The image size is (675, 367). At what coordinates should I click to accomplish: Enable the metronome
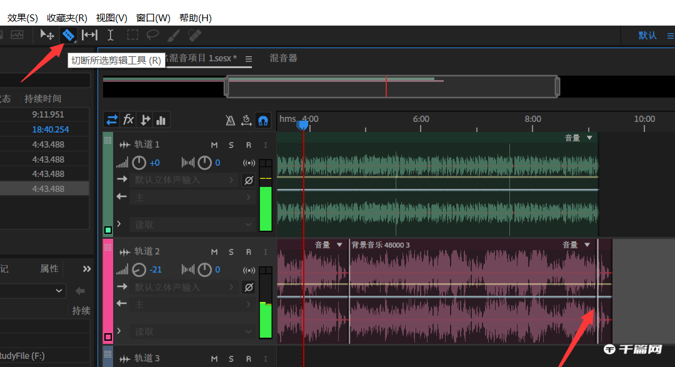pyautogui.click(x=230, y=119)
